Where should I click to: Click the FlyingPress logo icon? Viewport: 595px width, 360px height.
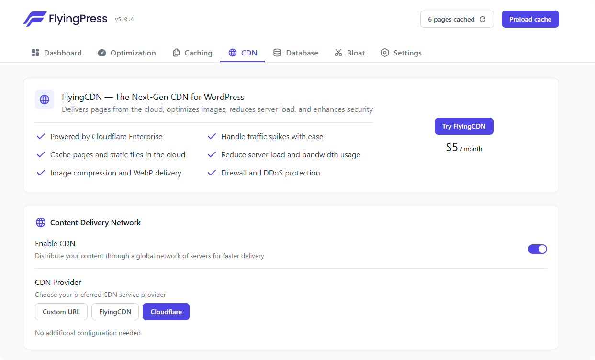[x=34, y=19]
